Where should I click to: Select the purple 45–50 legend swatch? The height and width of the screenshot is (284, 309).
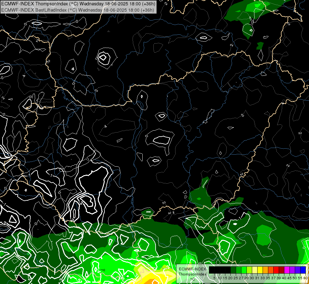(292, 270)
